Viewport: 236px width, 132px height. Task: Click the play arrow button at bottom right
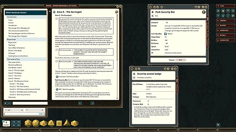click(218, 125)
